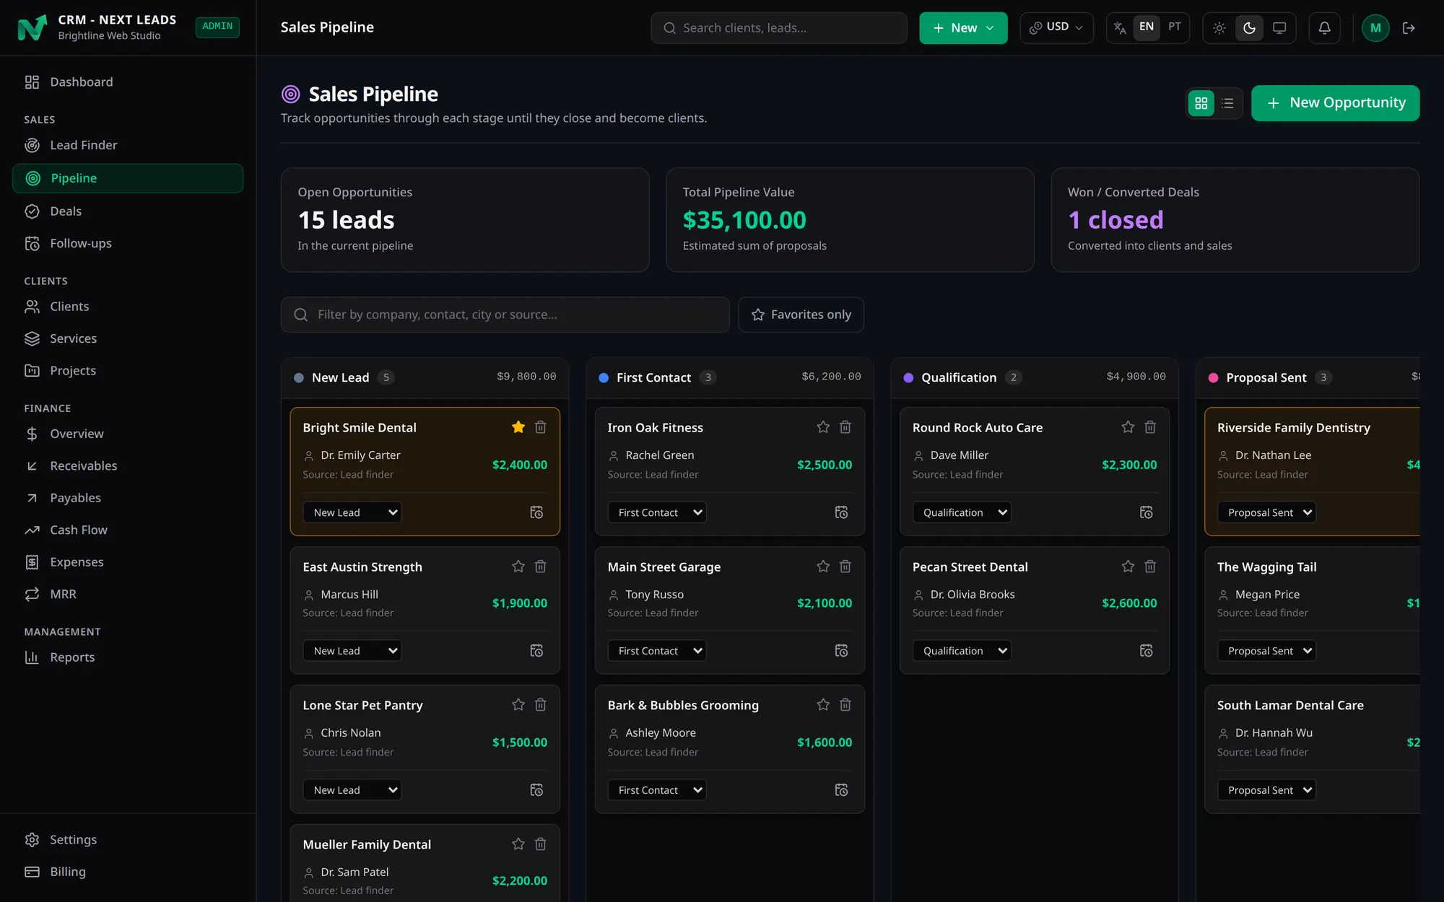This screenshot has height=902, width=1444.
Task: Click the pipeline filter by company field
Action: point(505,315)
